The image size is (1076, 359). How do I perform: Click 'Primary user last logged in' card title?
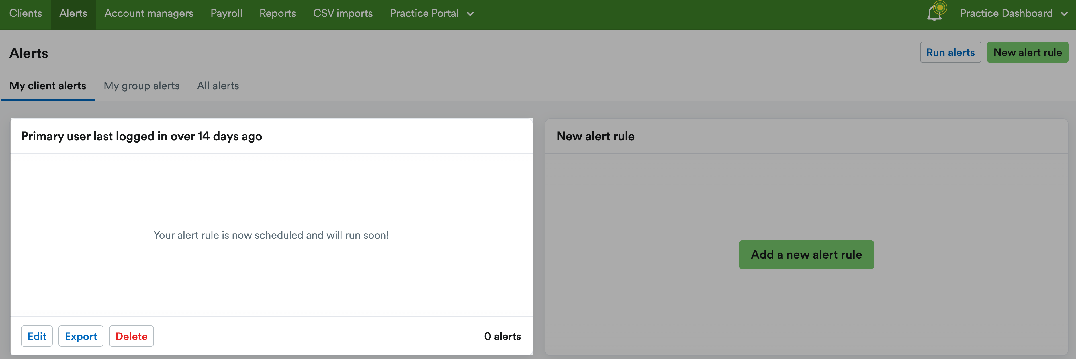142,137
